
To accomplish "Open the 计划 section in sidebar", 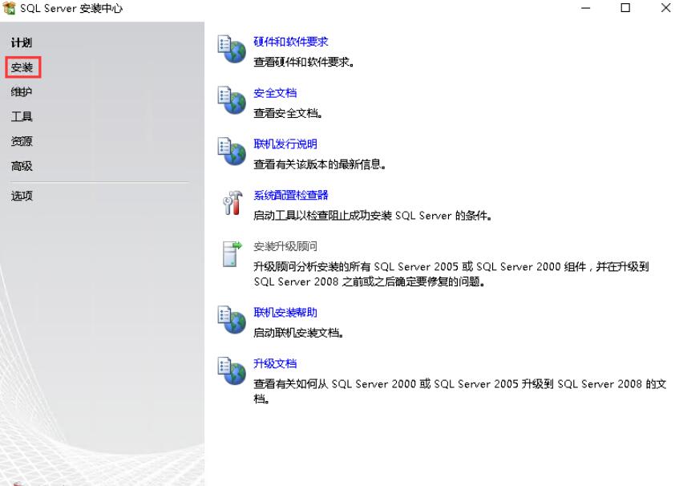I will tap(22, 43).
